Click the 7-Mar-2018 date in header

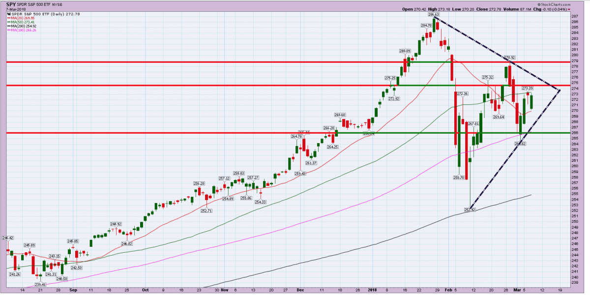click(x=15, y=9)
